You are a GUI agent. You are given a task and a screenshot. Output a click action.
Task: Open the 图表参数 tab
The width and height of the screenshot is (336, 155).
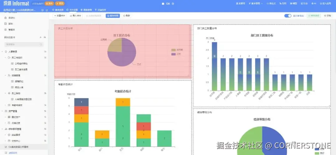pyautogui.click(x=86, y=10)
